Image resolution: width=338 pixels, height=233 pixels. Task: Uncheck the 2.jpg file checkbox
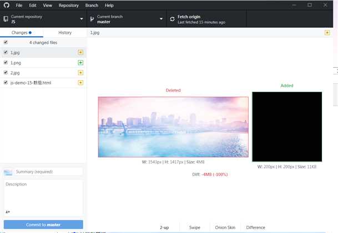tap(6, 72)
